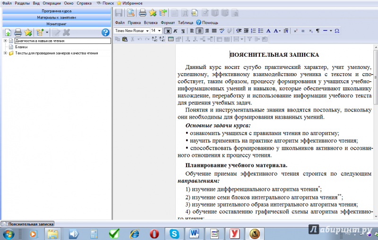Select the Бланки item in the tree
This screenshot has height=240, width=378.
pos(21,47)
